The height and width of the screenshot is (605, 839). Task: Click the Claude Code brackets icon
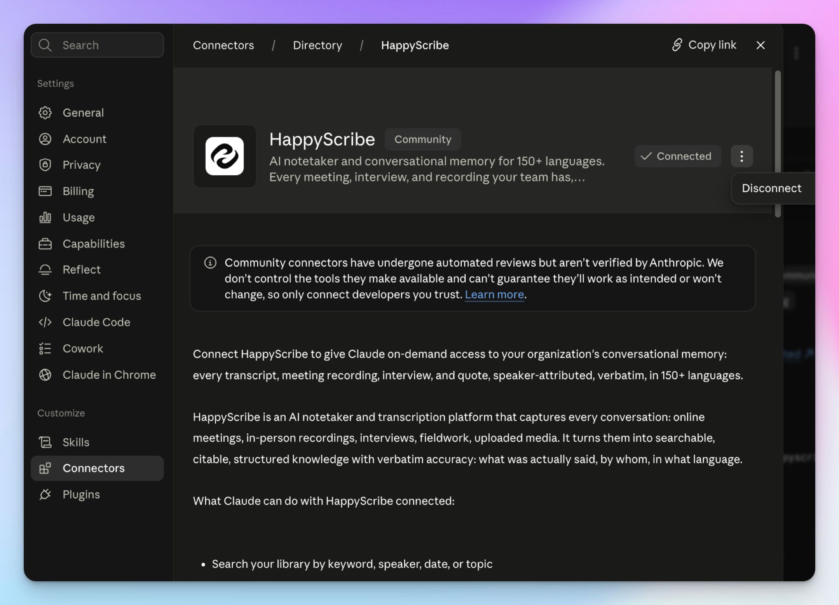(x=45, y=322)
